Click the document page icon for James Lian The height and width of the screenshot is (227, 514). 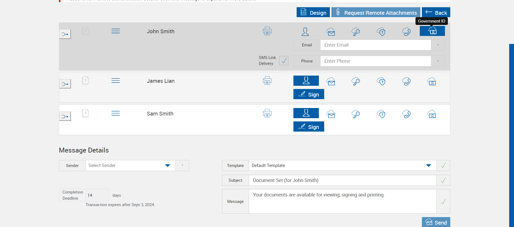coord(85,80)
